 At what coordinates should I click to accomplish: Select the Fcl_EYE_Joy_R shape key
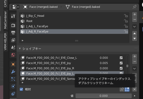(72, 68)
